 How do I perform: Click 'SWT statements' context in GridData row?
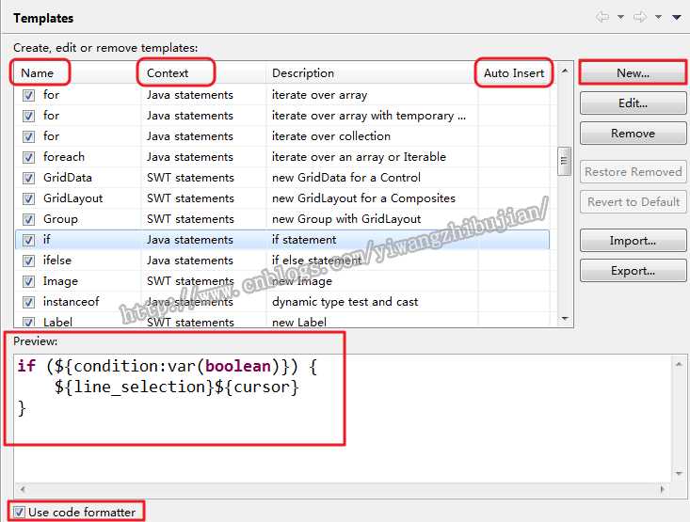[190, 178]
